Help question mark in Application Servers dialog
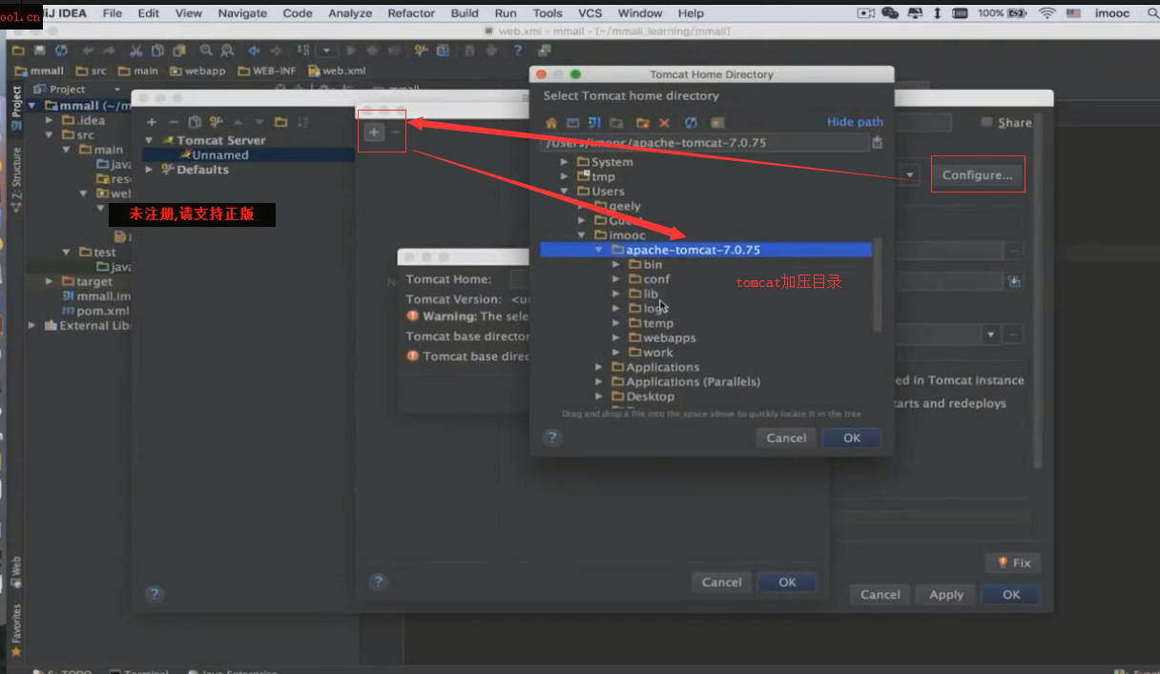This screenshot has width=1160, height=674. [379, 582]
